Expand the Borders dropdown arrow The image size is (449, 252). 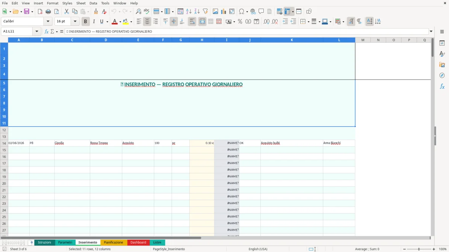308,22
